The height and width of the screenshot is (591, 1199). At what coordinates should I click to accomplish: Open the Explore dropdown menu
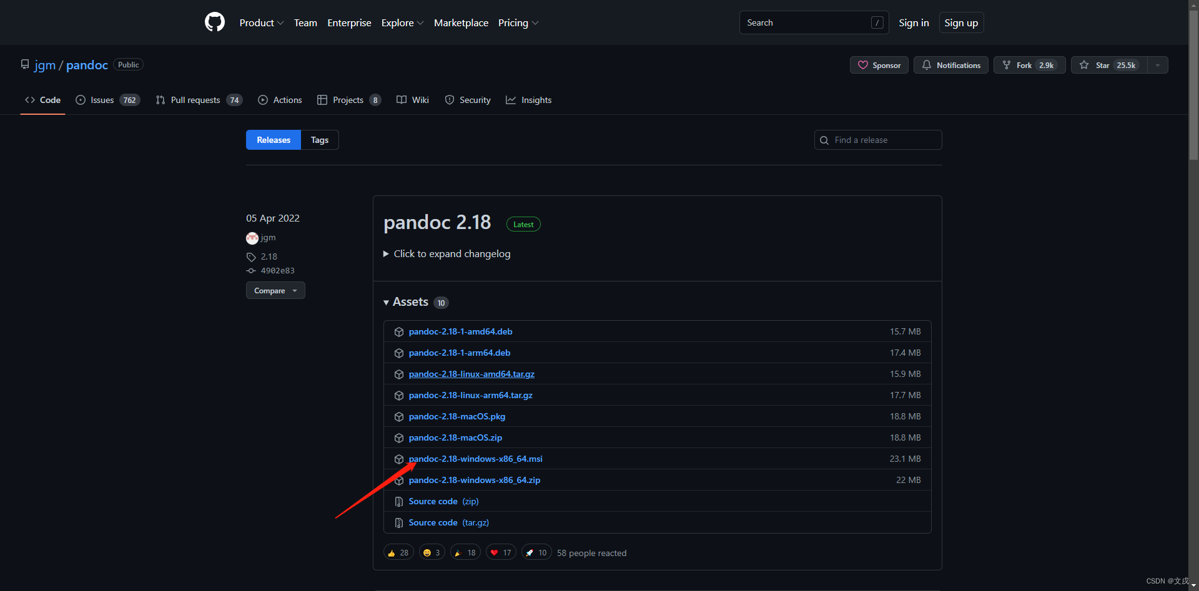click(x=403, y=22)
